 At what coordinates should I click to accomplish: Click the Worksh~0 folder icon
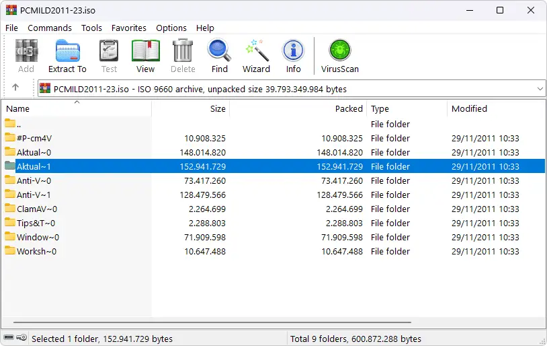point(10,250)
